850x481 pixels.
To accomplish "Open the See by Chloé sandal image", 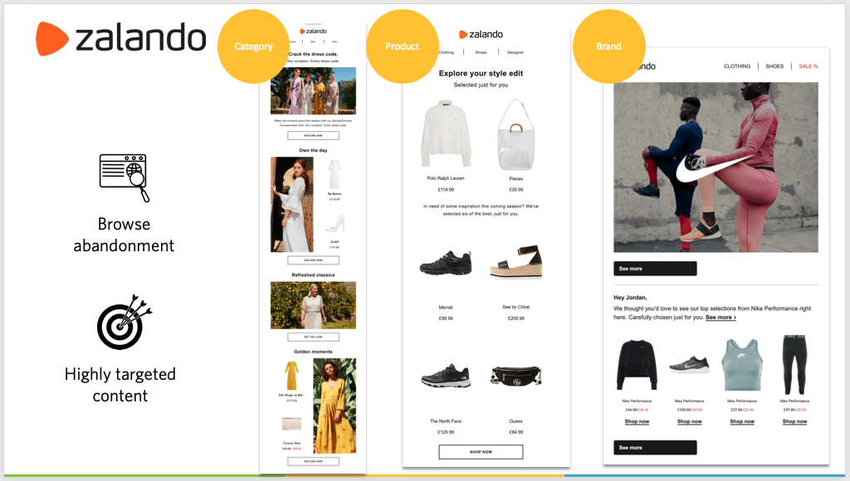I will (x=516, y=262).
